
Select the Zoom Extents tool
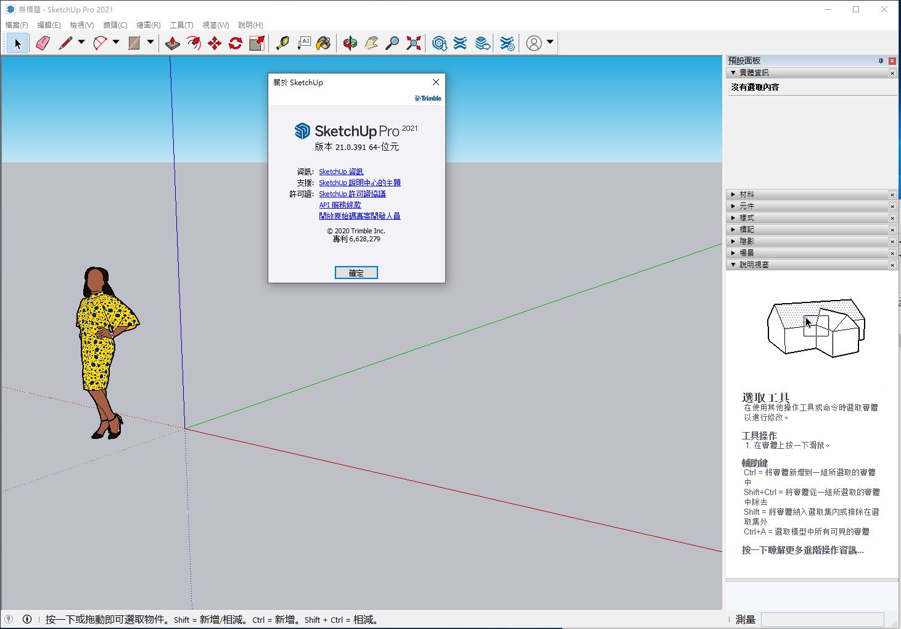pos(413,43)
